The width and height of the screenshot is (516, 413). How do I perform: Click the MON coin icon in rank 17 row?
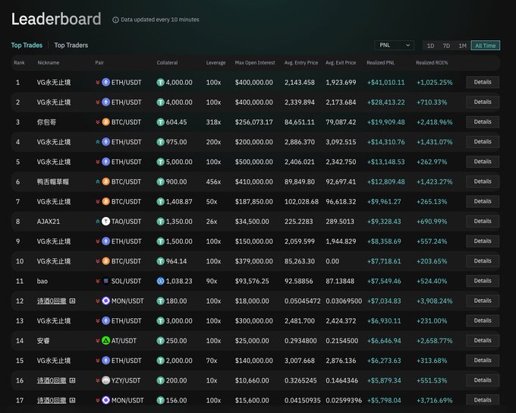coord(106,400)
